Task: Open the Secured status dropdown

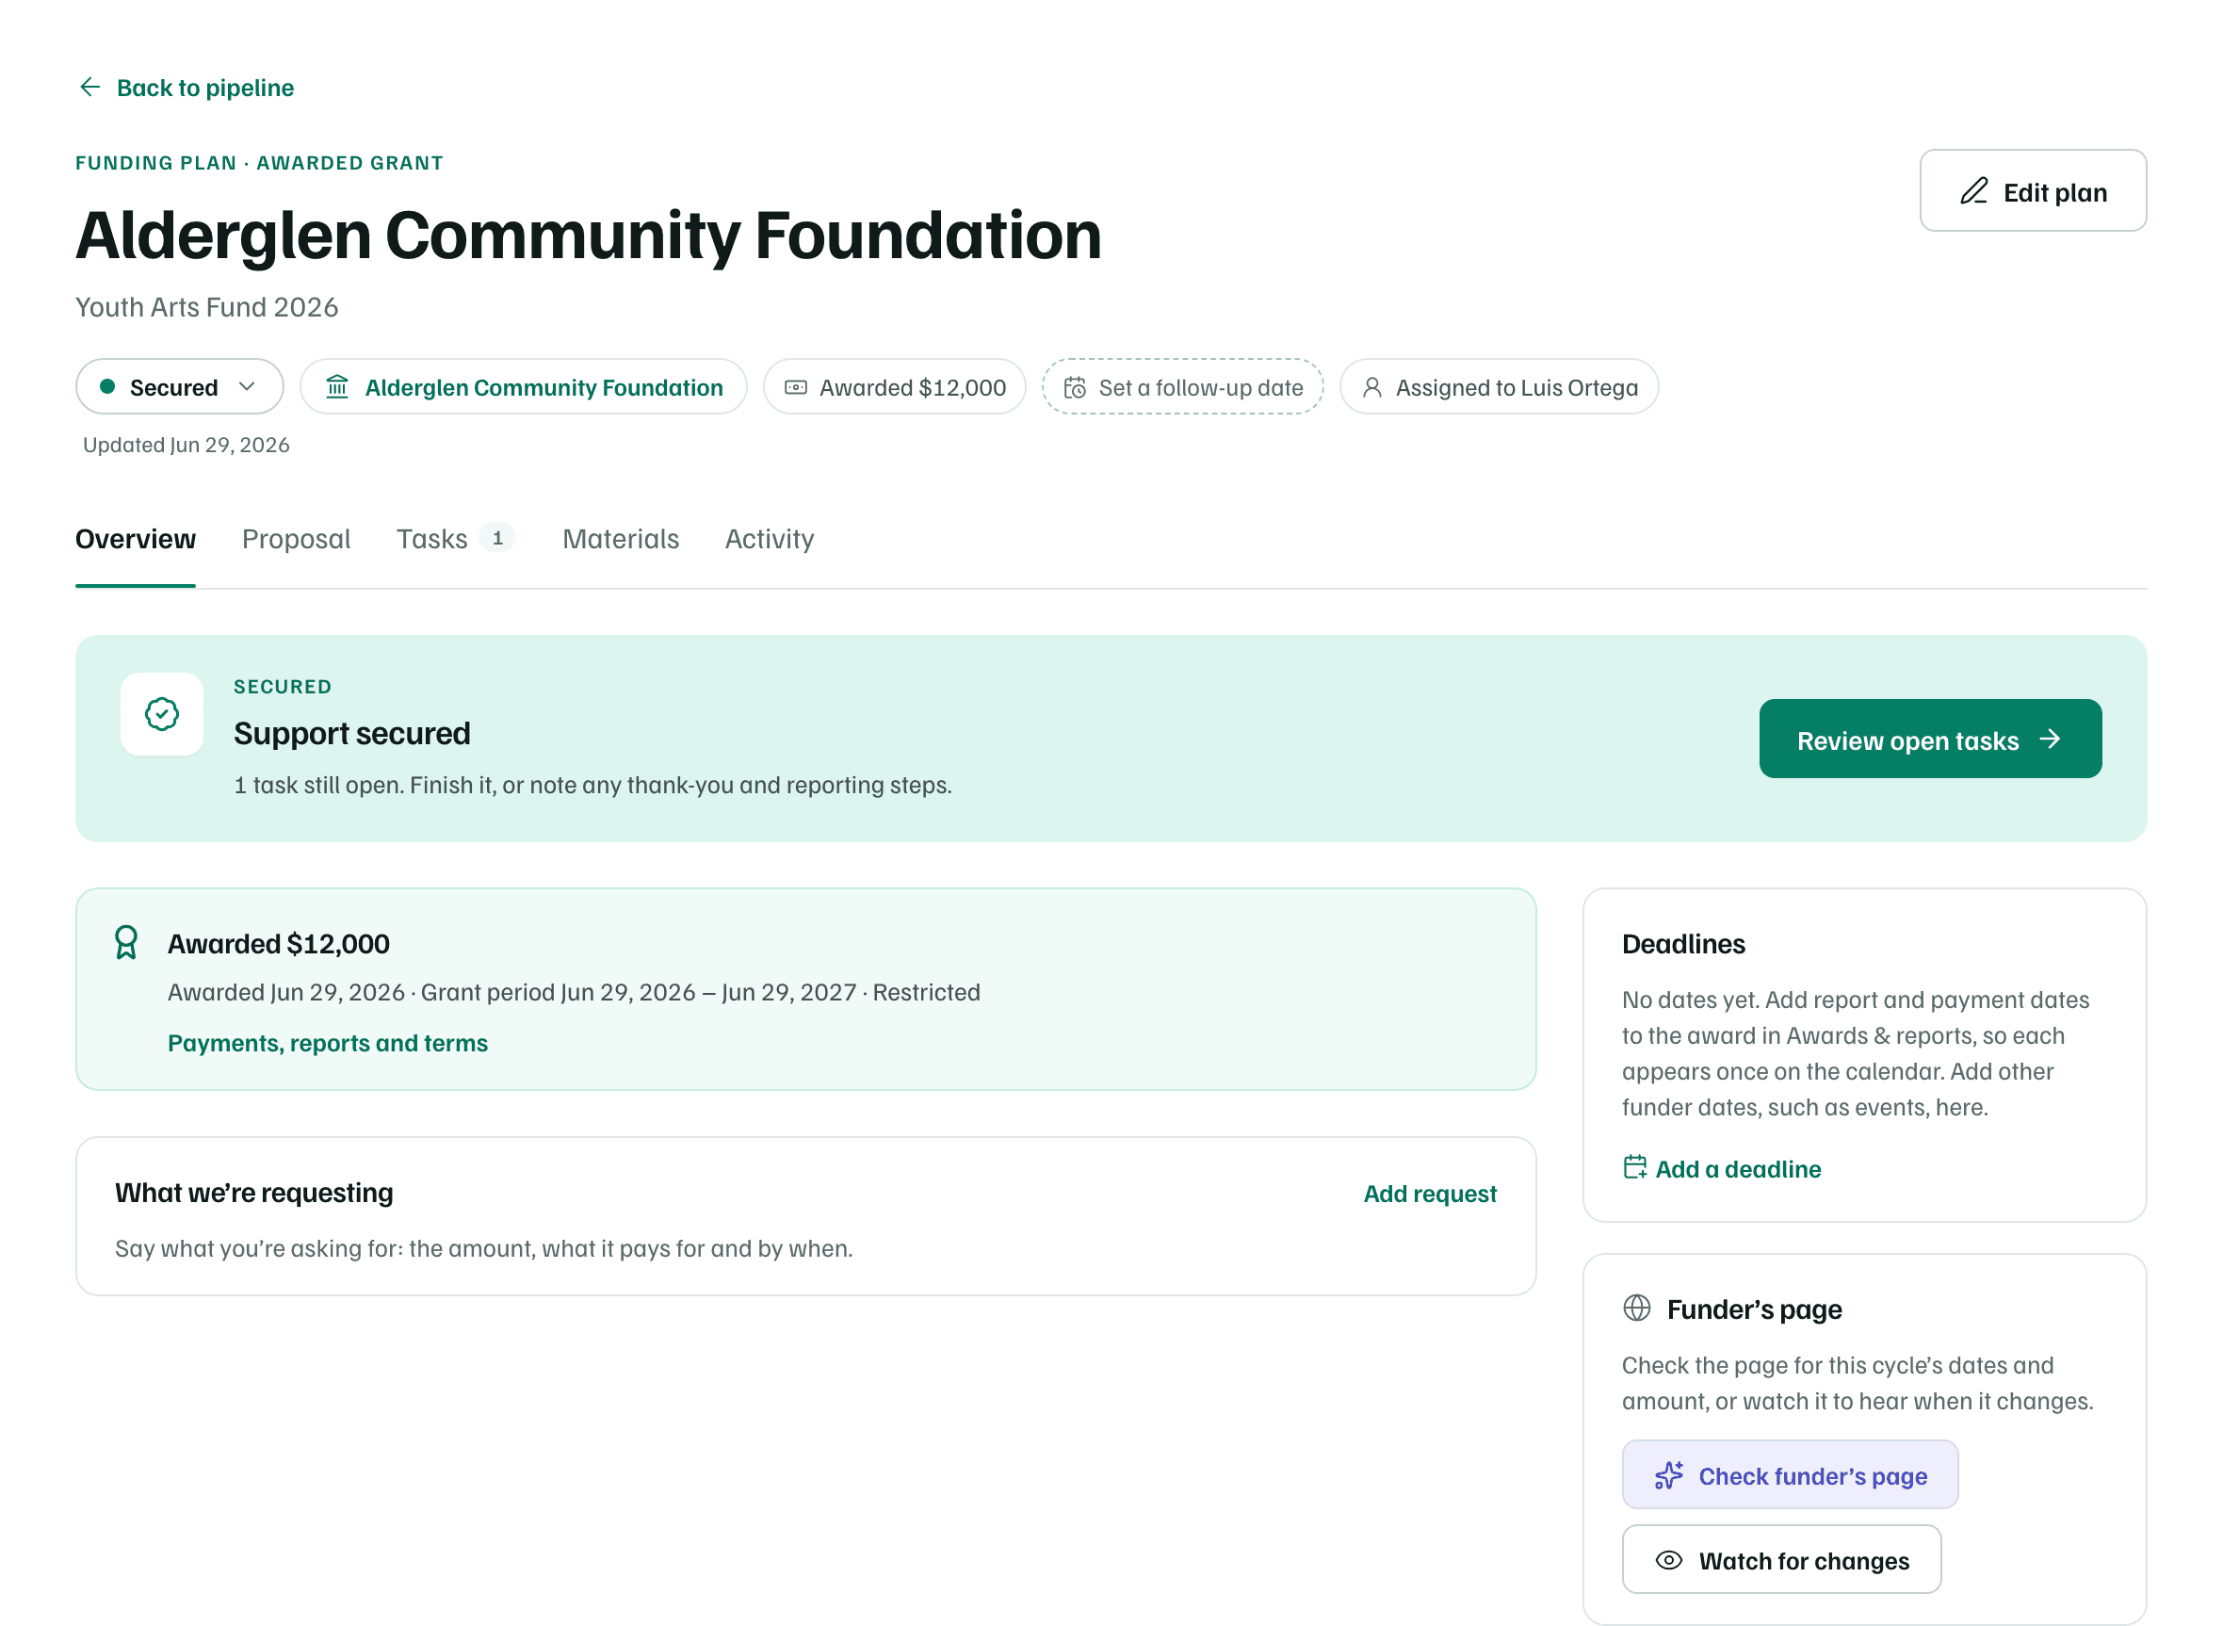Action: (x=179, y=387)
